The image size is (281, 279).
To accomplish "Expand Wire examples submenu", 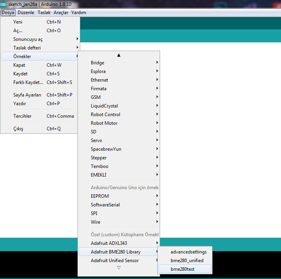I will (119, 222).
